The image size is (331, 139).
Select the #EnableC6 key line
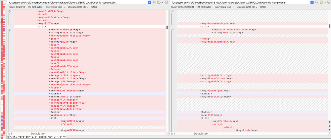click(64, 60)
